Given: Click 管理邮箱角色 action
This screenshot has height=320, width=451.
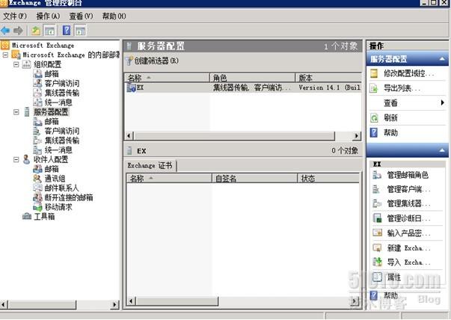Looking at the screenshot, I should tap(408, 175).
